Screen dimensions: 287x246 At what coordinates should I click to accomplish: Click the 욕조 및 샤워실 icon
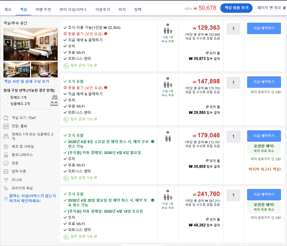click(x=6, y=146)
